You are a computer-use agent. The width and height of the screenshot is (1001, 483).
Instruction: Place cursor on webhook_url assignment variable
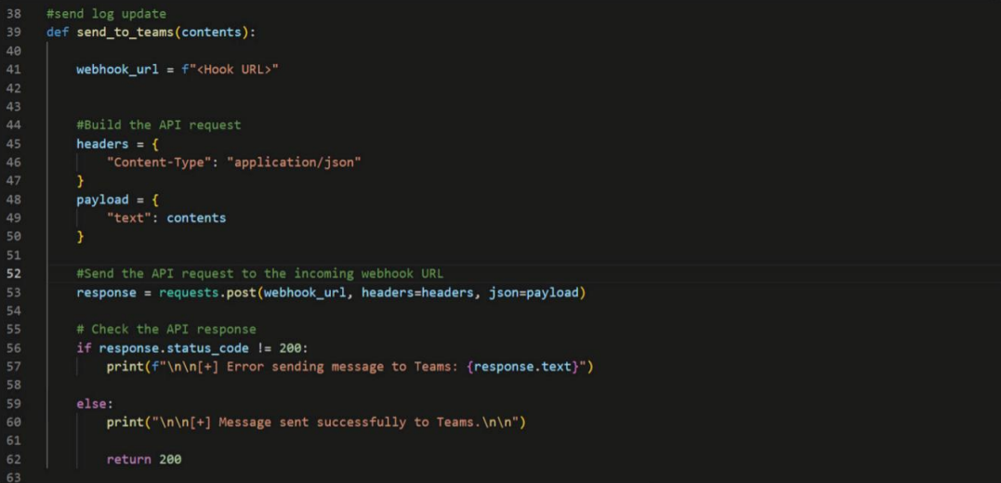pyautogui.click(x=117, y=70)
